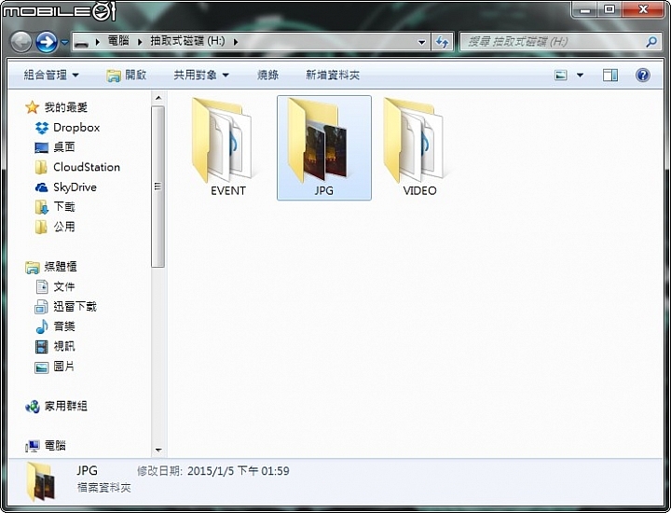
Task: Click the change view icon button
Action: click(561, 76)
